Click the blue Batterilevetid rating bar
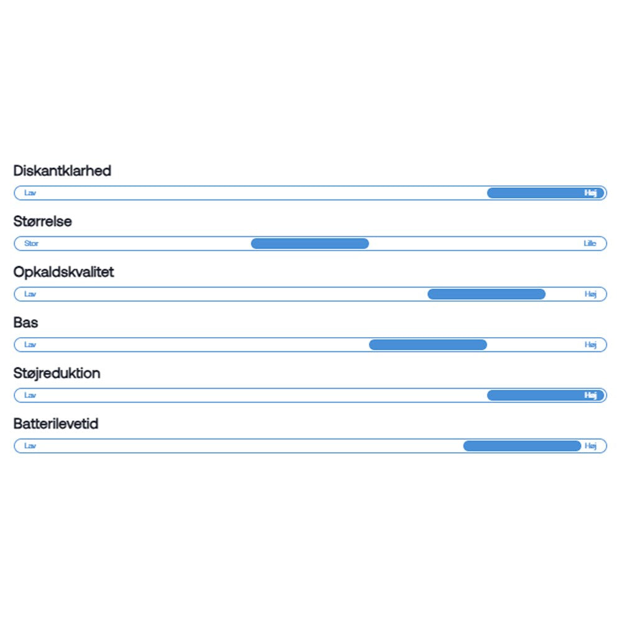 pyautogui.click(x=522, y=445)
